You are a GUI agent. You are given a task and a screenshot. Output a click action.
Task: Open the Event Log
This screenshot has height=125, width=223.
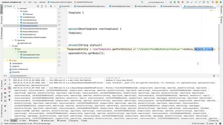click(214, 120)
